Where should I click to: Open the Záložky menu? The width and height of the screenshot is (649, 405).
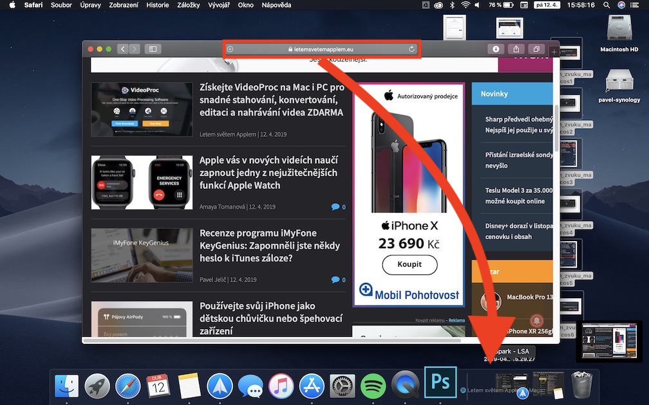188,5
